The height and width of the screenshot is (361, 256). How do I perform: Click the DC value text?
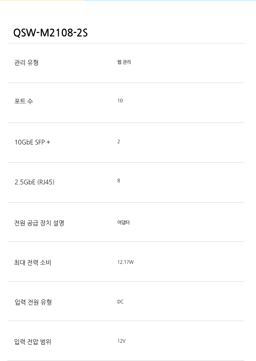tap(120, 302)
